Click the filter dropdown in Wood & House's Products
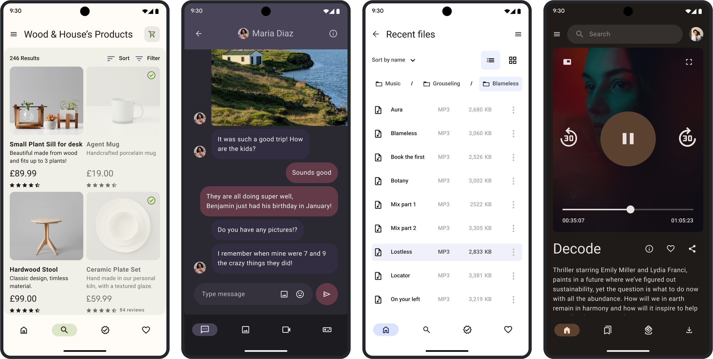 148,58
